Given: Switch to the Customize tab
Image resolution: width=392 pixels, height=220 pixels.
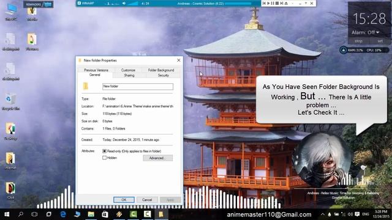Looking at the screenshot, I should 128,70.
